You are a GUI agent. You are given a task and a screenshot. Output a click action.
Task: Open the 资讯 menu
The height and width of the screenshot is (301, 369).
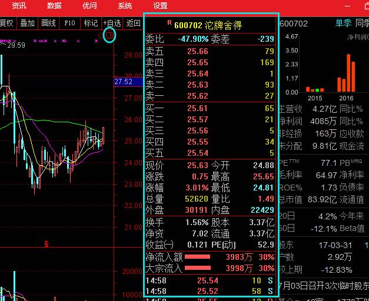tap(19, 6)
